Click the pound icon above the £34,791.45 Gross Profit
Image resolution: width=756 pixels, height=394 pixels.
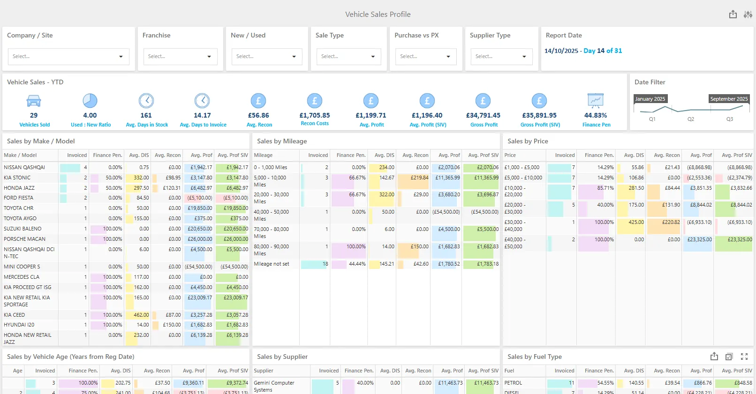[483, 101]
